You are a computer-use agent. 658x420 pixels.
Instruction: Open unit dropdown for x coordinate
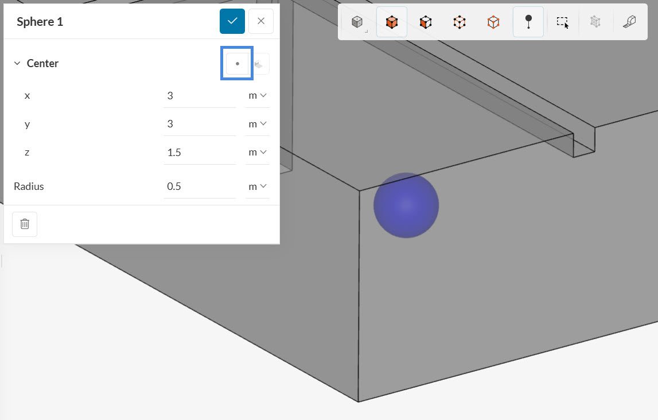point(257,96)
